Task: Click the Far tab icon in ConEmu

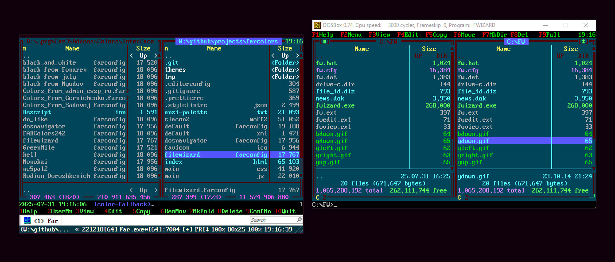Action: 27,220
